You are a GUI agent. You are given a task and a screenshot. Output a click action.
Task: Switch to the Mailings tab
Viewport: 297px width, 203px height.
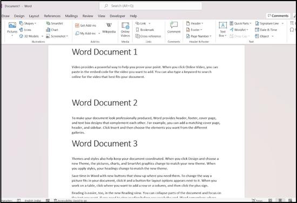(71, 16)
